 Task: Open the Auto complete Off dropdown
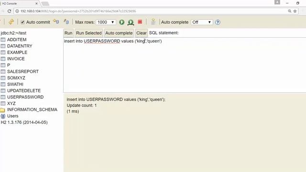tap(202, 22)
